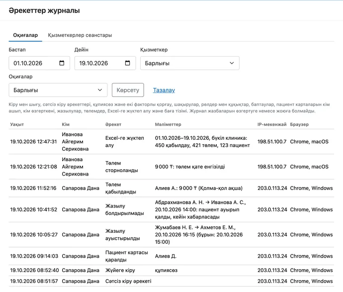
Task: Click details cell 'құпиясөз'
Action: [x=166, y=271]
